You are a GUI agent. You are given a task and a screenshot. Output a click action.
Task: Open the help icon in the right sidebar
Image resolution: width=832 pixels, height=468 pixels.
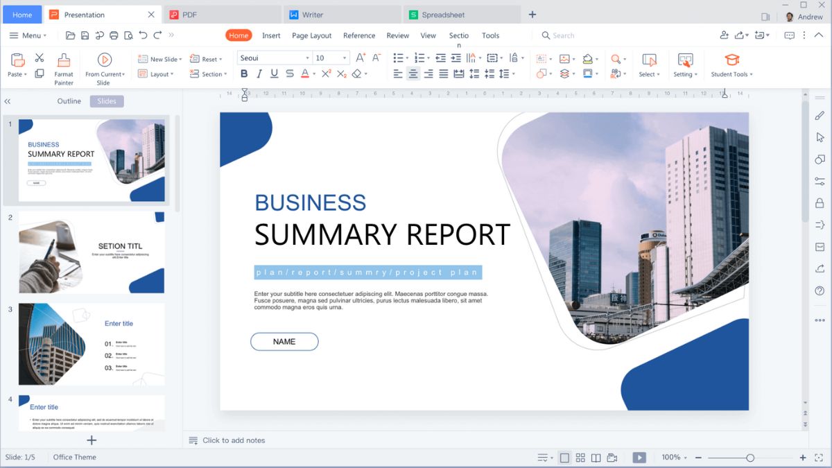coord(820,291)
